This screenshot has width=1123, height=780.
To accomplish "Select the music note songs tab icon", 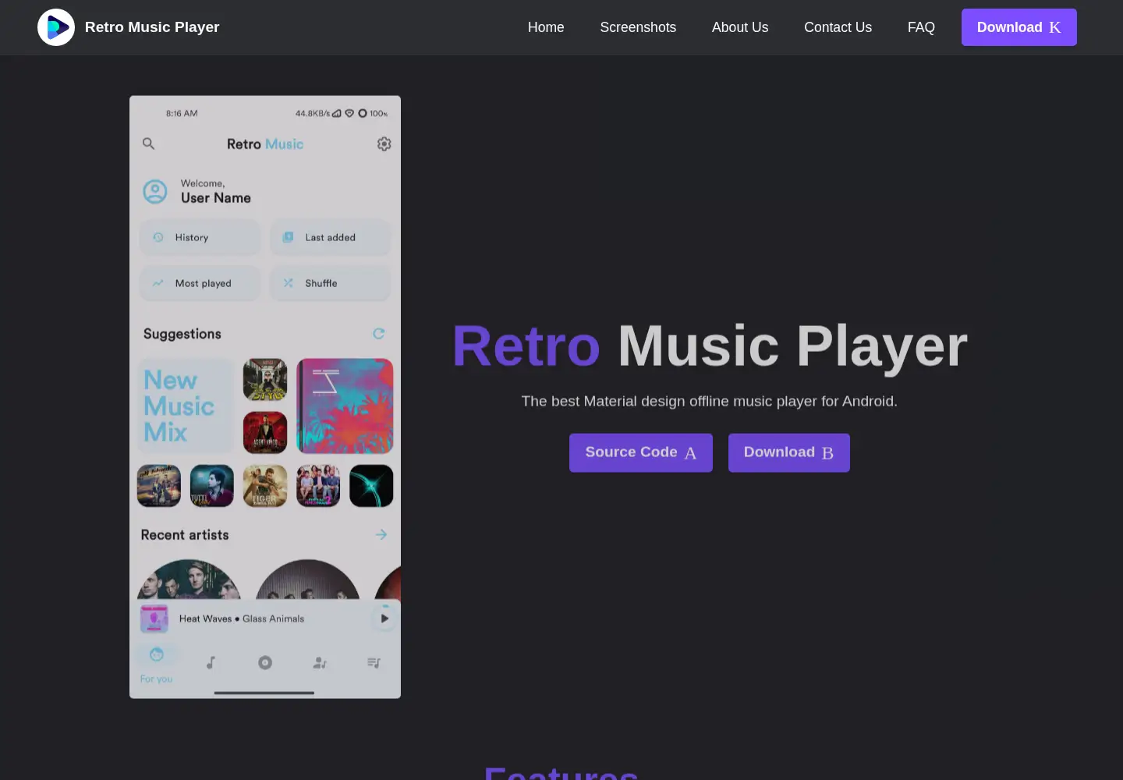I will pyautogui.click(x=211, y=662).
